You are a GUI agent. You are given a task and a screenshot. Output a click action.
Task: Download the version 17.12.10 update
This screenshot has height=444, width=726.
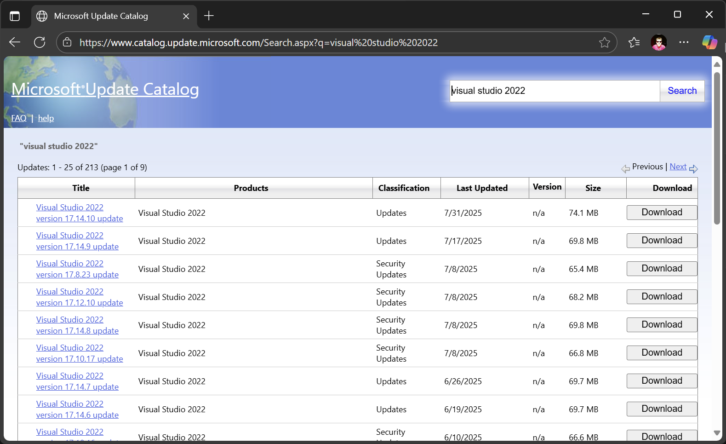[662, 296]
